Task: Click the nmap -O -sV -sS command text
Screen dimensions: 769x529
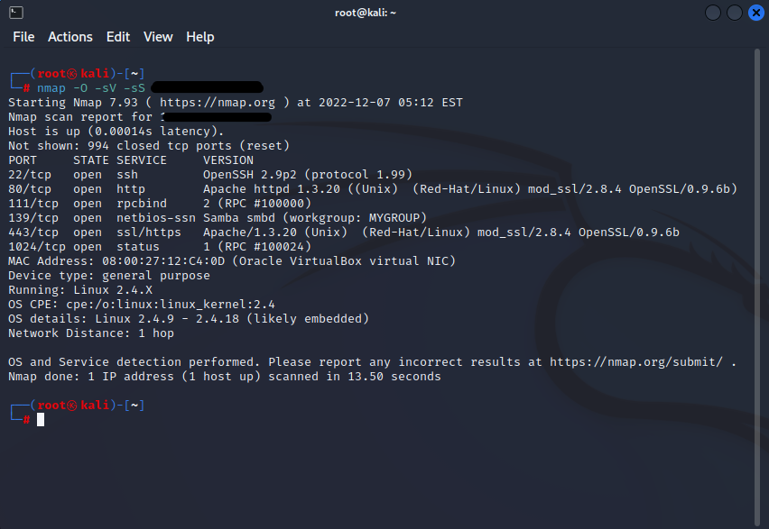Action: (x=90, y=88)
